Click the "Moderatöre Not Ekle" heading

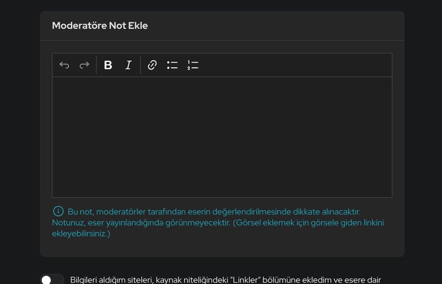click(100, 26)
